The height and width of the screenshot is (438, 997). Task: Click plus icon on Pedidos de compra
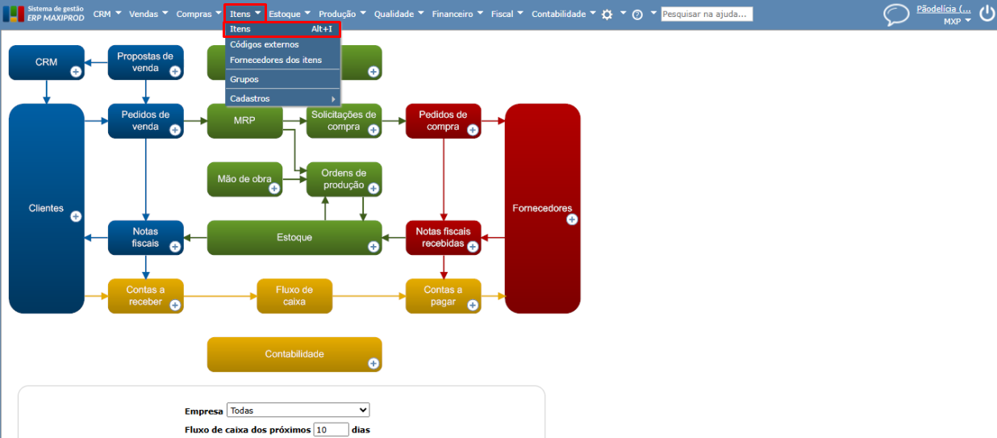pyautogui.click(x=473, y=129)
